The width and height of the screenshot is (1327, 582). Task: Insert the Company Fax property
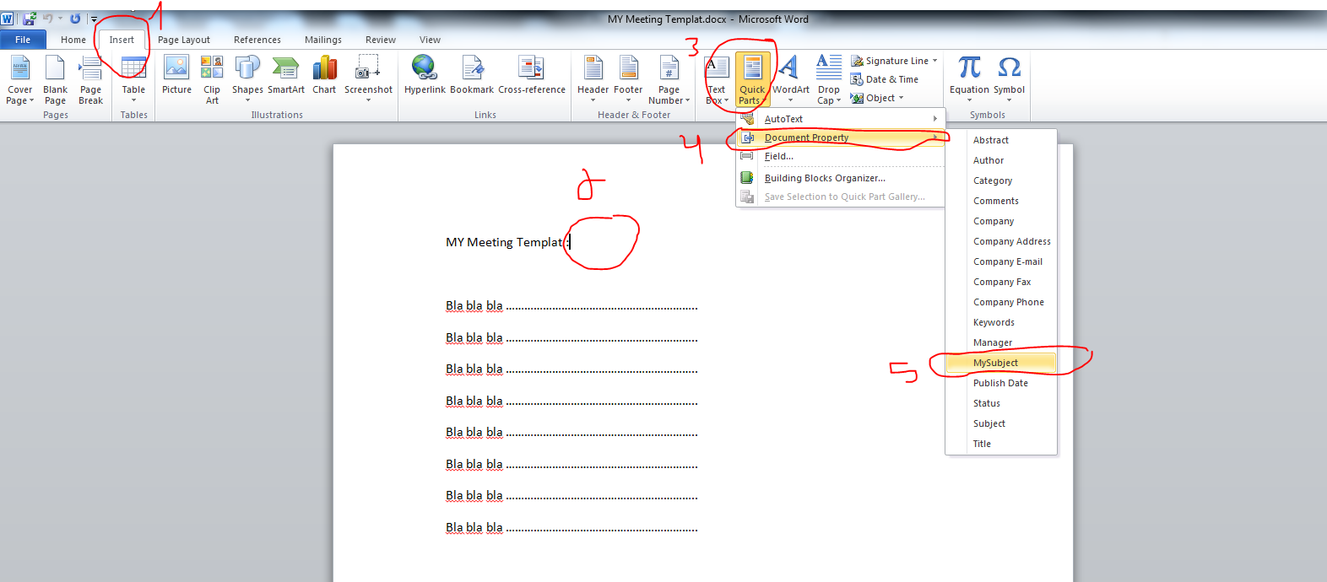pos(1001,282)
